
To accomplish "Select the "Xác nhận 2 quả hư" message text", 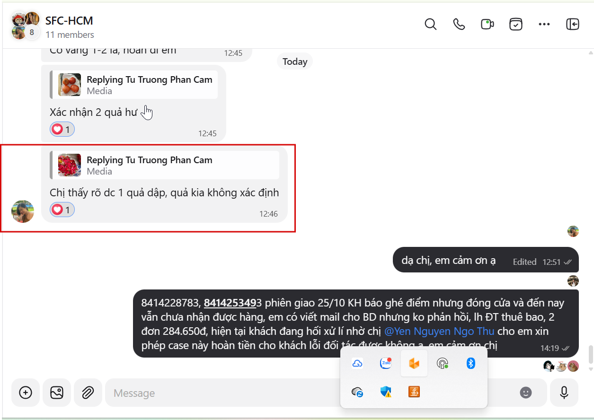I will tap(93, 113).
